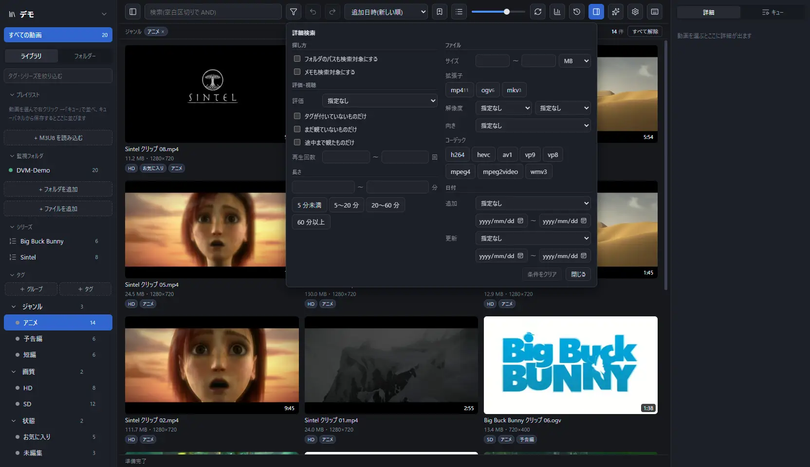Screen dimensions: 810x467
Task: Remove the アニメ filter chip with its ×
Action: click(x=163, y=32)
